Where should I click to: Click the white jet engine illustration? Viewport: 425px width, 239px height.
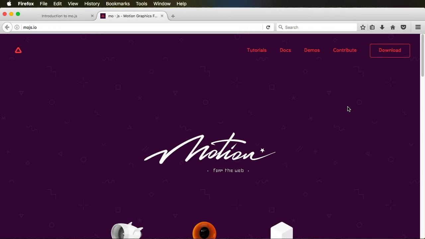coord(127,230)
